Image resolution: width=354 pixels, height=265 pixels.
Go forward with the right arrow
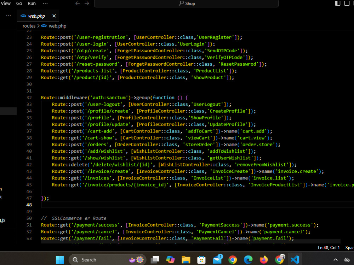87,4
